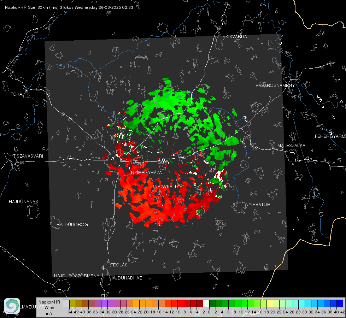Click the radar title text with timestamp
346x318 pixels.
[x=69, y=7]
